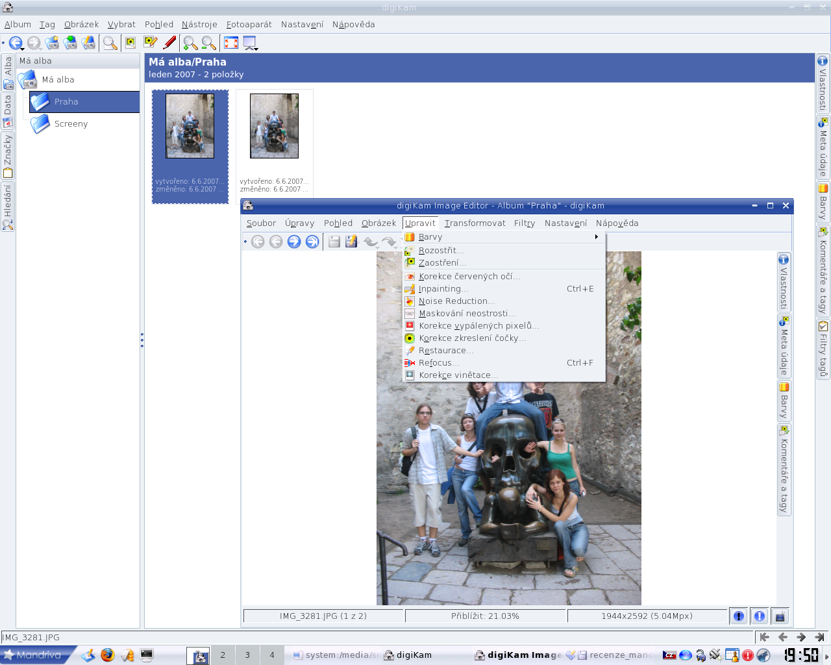Screen dimensions: 831x665
Task: Jump to first image in editor toolbar
Action: click(x=258, y=242)
